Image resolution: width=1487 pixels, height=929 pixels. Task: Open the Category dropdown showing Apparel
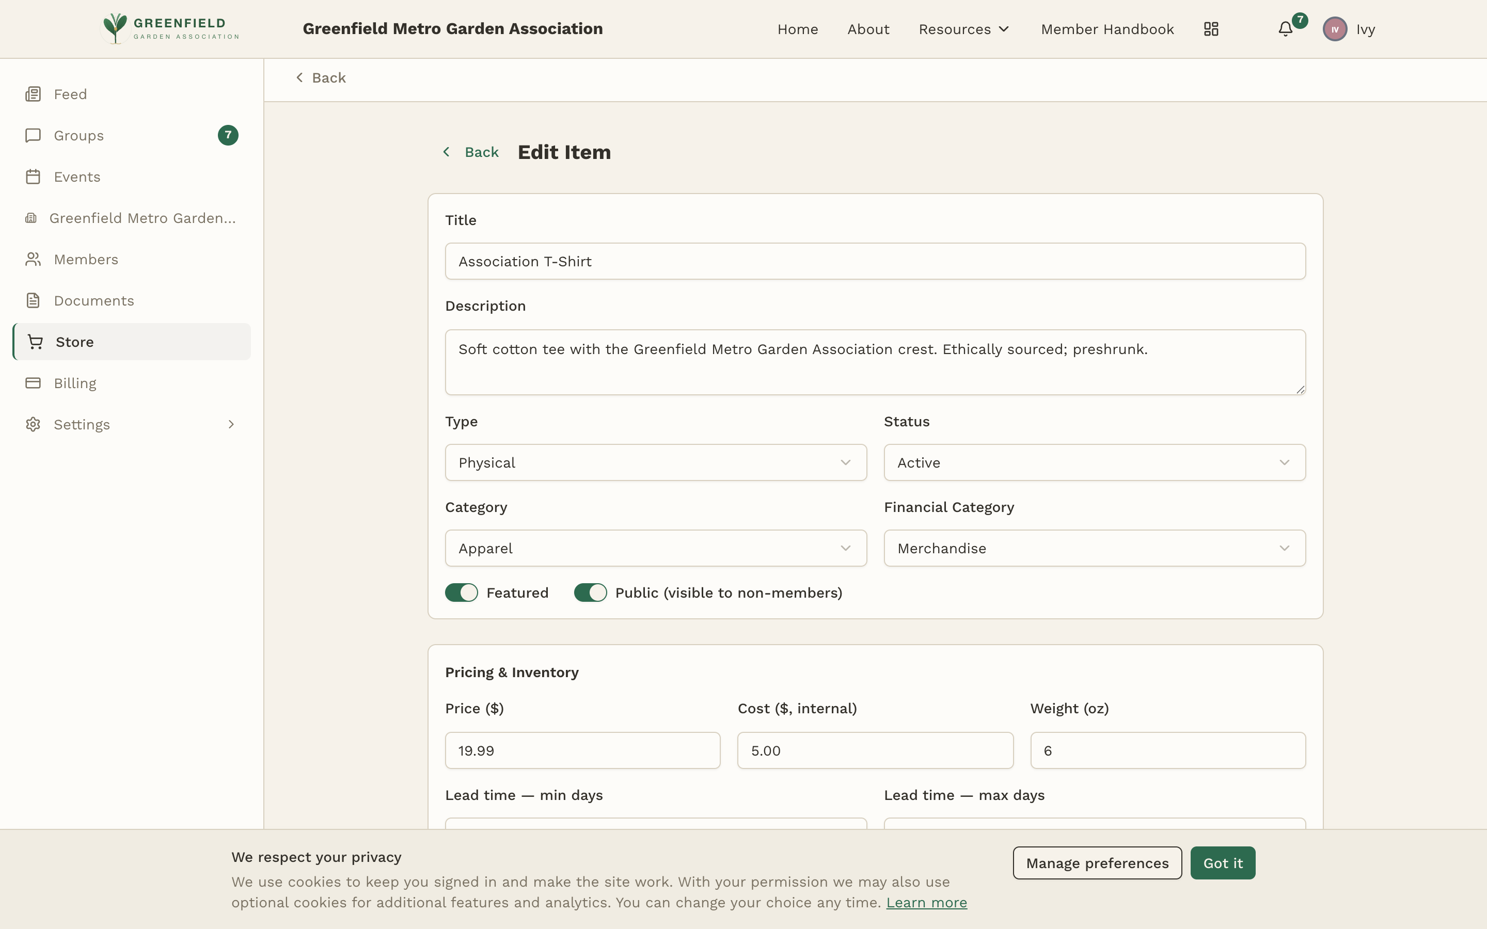(x=656, y=548)
